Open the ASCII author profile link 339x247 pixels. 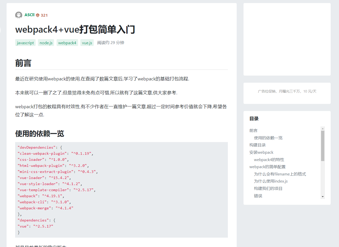pos(29,15)
